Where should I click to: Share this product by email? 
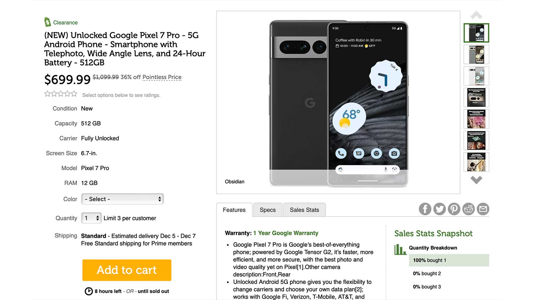[483, 209]
